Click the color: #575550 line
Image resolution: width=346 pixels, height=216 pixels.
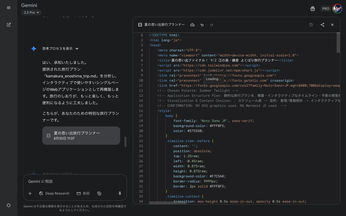(188, 131)
